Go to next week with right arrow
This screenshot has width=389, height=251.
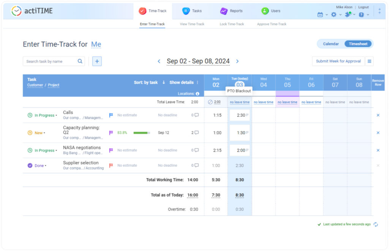[237, 61]
